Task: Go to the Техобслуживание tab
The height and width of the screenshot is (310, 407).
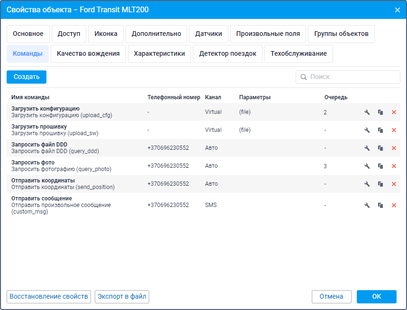Action: click(x=298, y=54)
